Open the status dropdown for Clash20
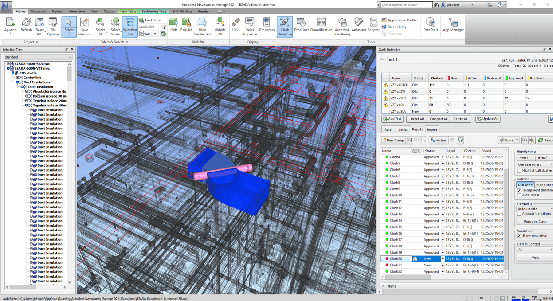Viewport: 553px width, 301px height. (442, 259)
